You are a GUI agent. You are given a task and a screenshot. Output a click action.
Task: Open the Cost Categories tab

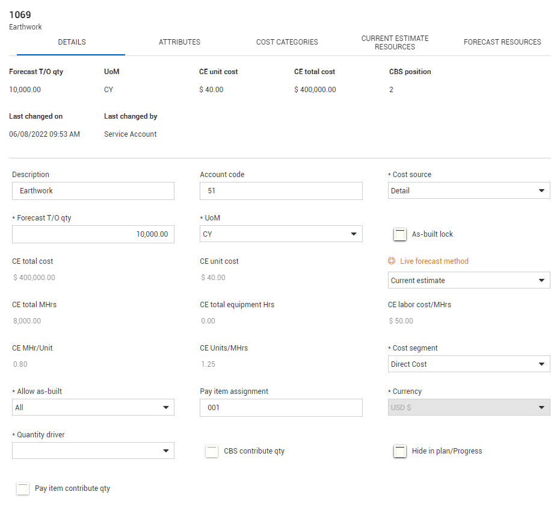(x=287, y=42)
